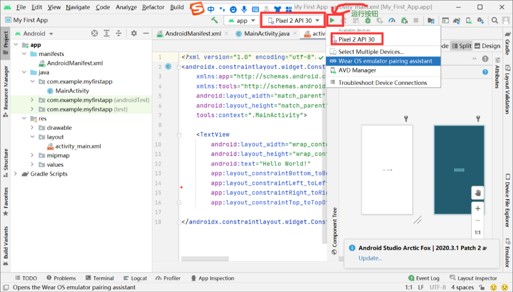
Task: Click the read-only lock icon in status bar
Action: pos(482,287)
